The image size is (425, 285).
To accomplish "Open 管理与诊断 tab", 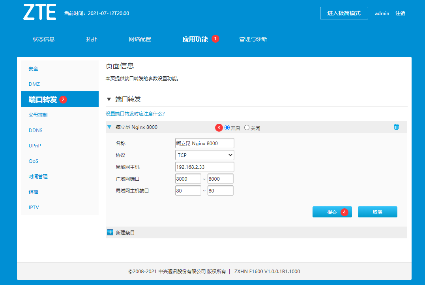I will point(253,39).
